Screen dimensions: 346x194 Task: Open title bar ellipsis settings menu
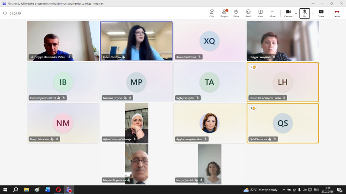(312, 3)
